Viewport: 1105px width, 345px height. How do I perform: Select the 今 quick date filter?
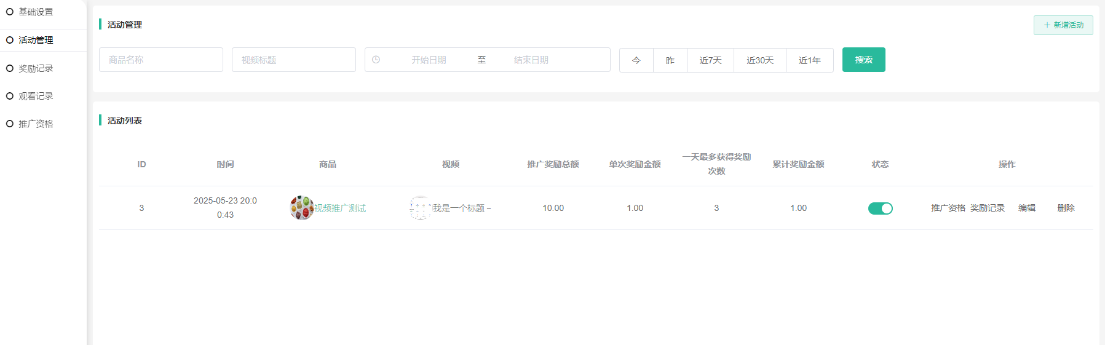click(636, 60)
